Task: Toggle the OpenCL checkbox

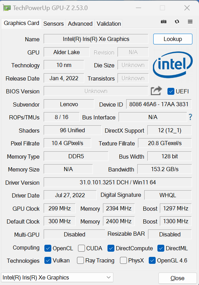Action: coord(48,248)
